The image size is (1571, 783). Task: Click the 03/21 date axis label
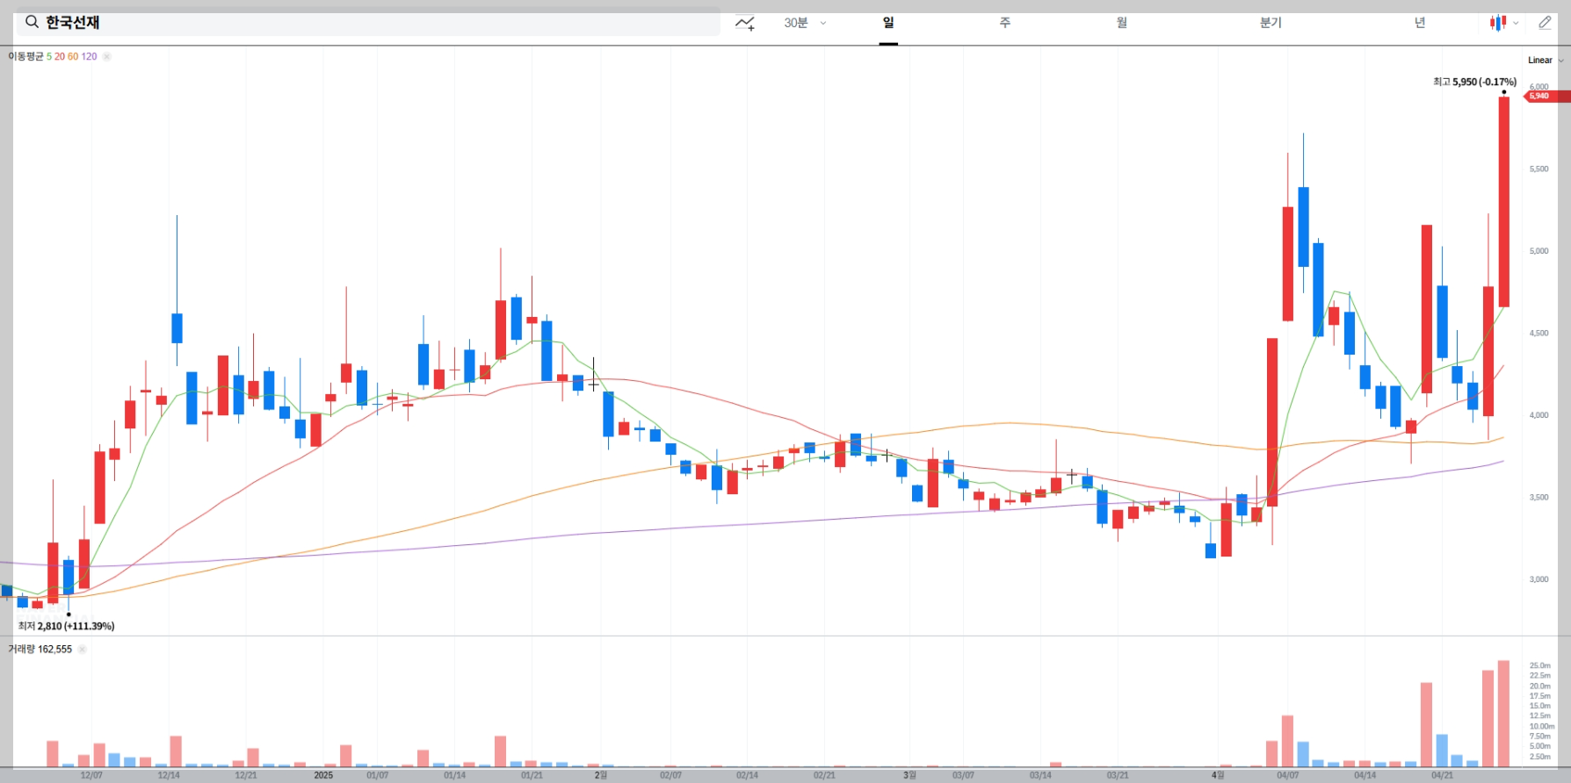(1118, 775)
